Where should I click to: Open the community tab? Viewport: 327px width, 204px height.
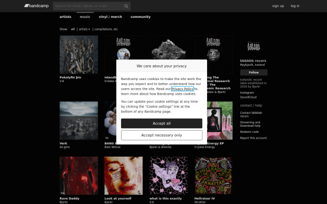(x=141, y=17)
